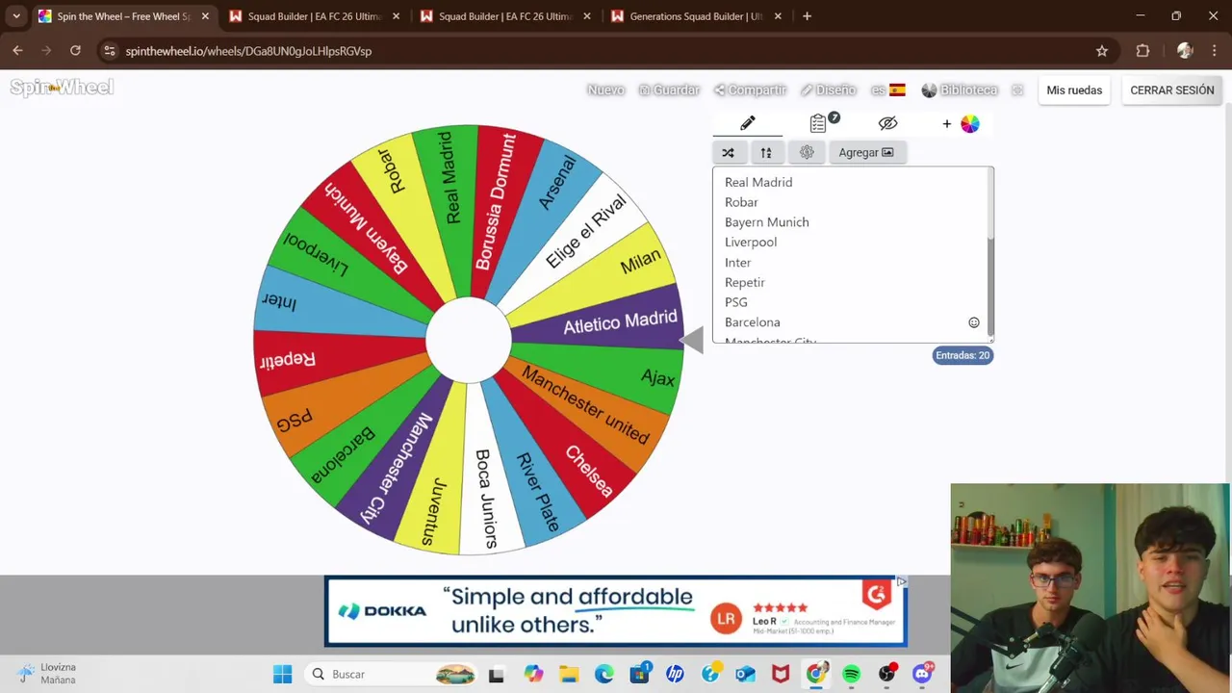Sort entries alphabetically with the sort icon
1232x693 pixels.
[x=766, y=152]
